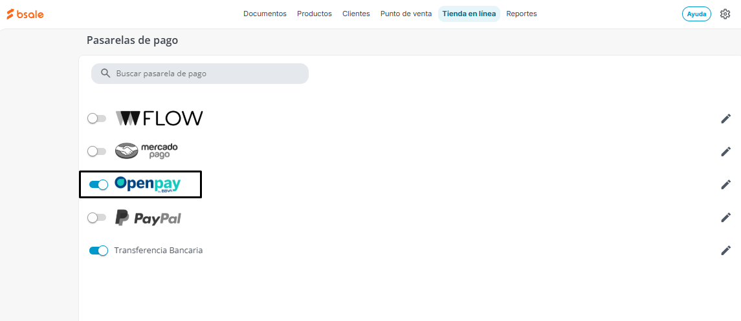Open the Reportes menu
This screenshot has width=741, height=321.
521,14
